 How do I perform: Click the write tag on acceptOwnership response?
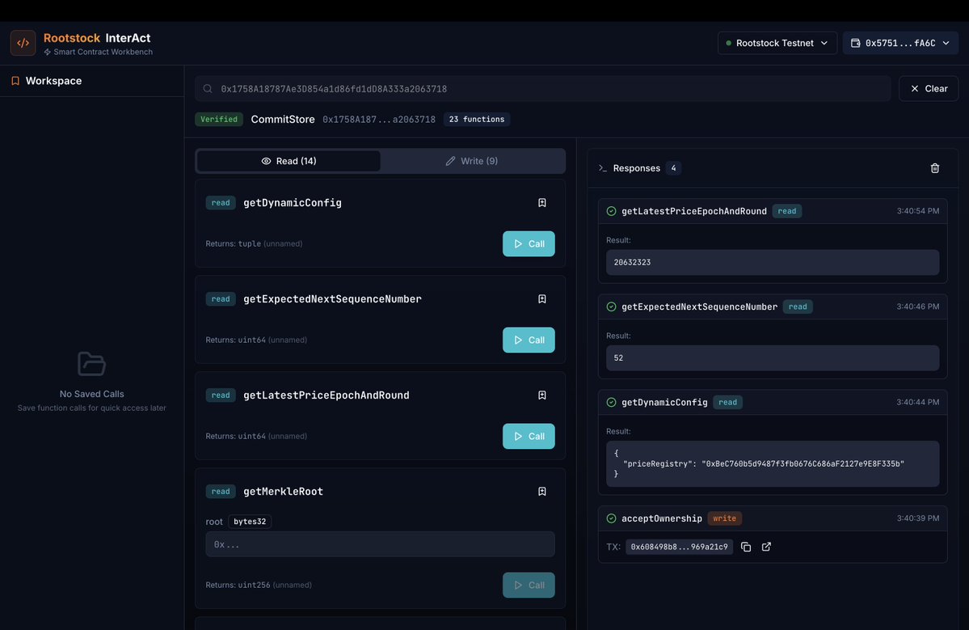pos(724,518)
